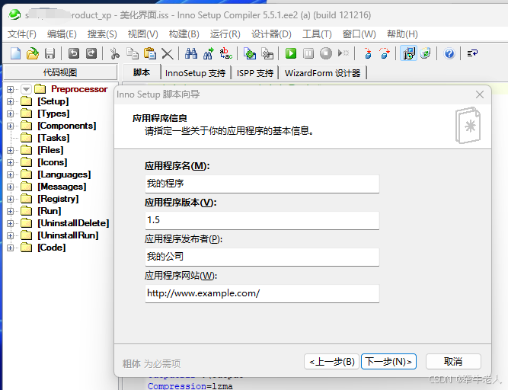Open the 工具(T) menu

coord(317,34)
